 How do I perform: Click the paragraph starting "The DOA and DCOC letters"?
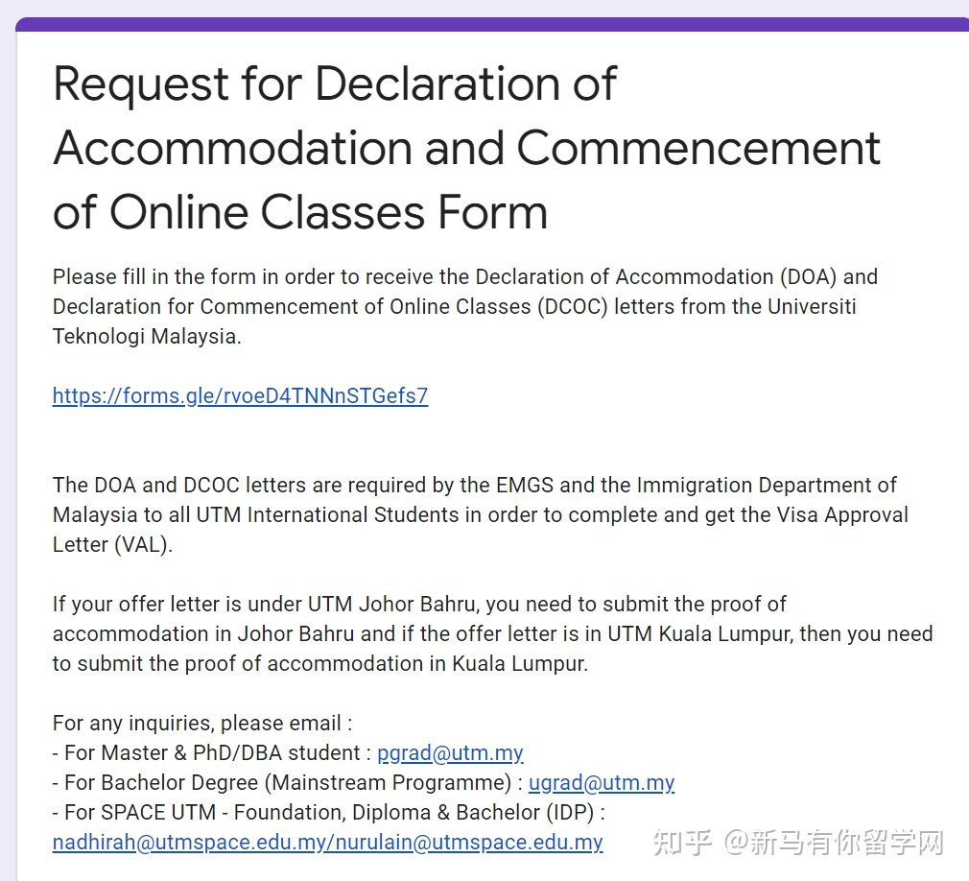coord(480,514)
